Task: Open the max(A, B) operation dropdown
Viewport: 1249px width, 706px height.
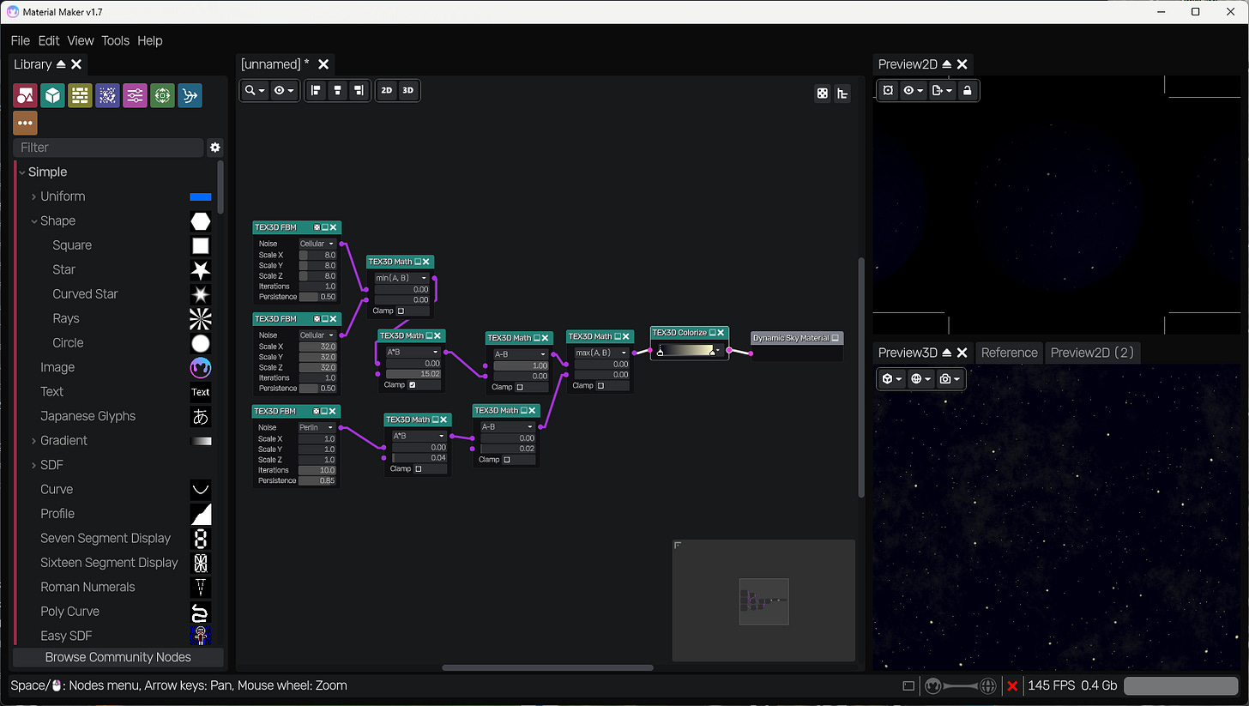Action: (x=602, y=353)
